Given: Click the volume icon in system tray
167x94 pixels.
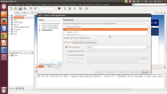Looking at the screenshot, I should tap(146, 2).
